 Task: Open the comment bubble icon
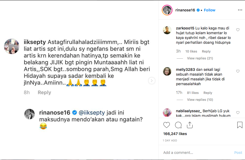point(178,125)
